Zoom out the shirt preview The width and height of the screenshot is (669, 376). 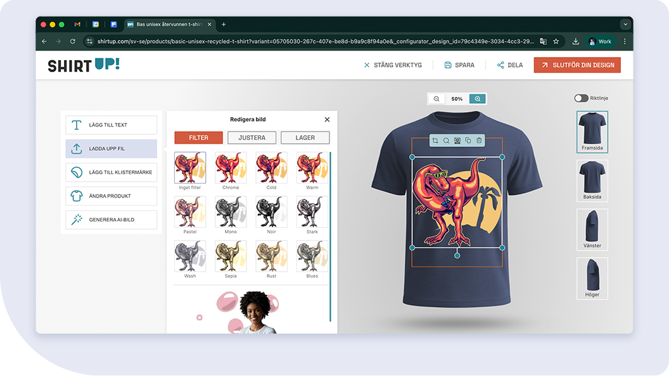pos(436,99)
